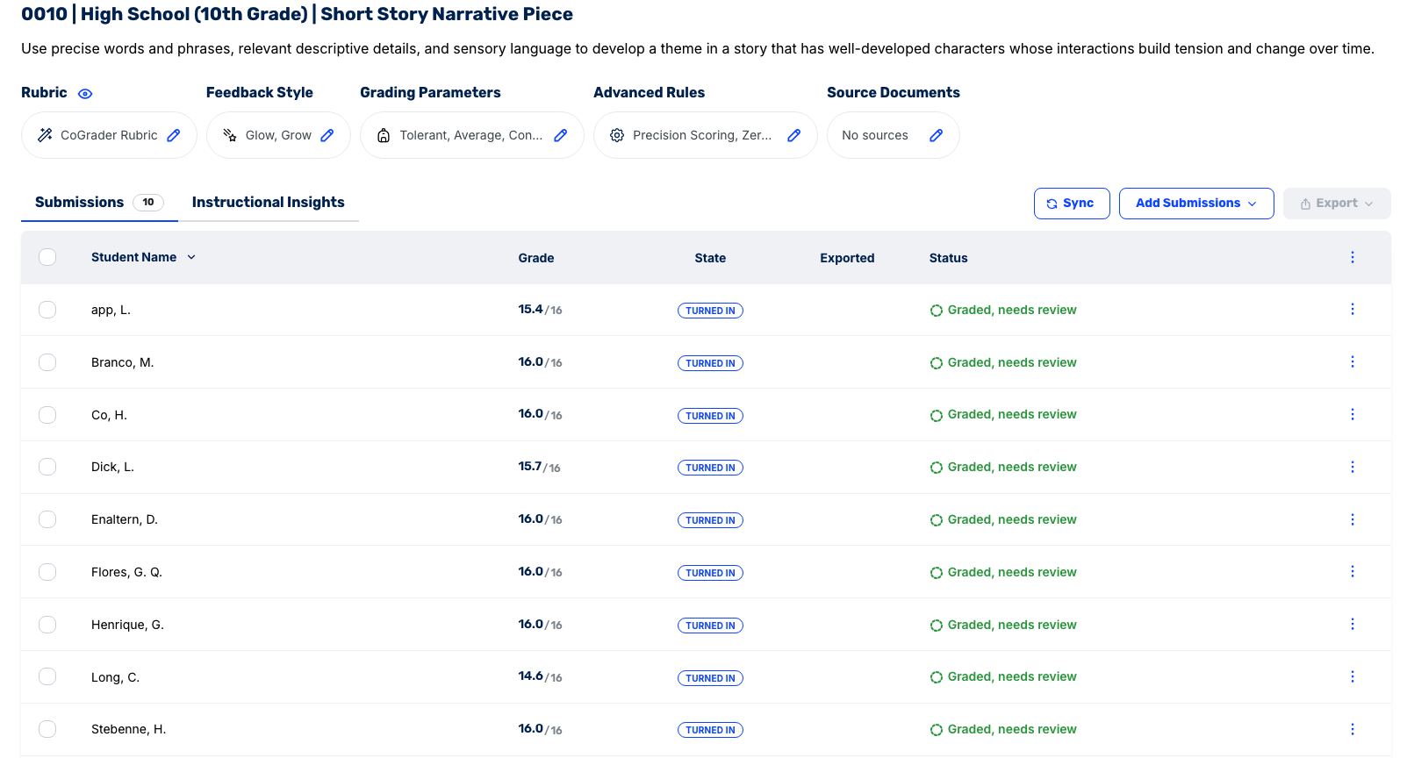The height and width of the screenshot is (758, 1407).
Task: Open the table header three-dot menu
Action: pos(1352,257)
